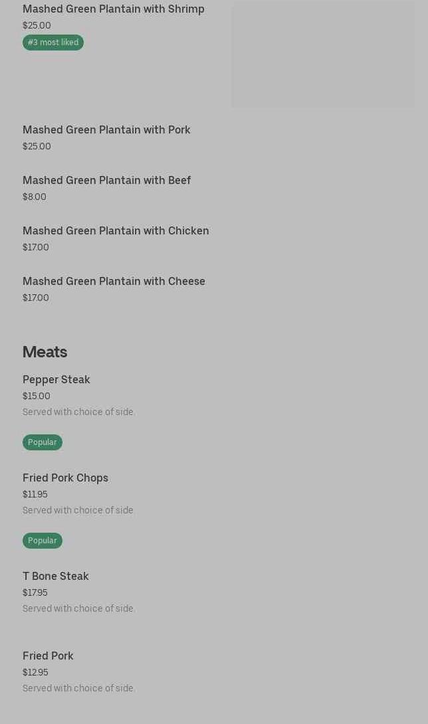Open the Pepper Steak menu item
428x724 pixels.
coord(56,380)
